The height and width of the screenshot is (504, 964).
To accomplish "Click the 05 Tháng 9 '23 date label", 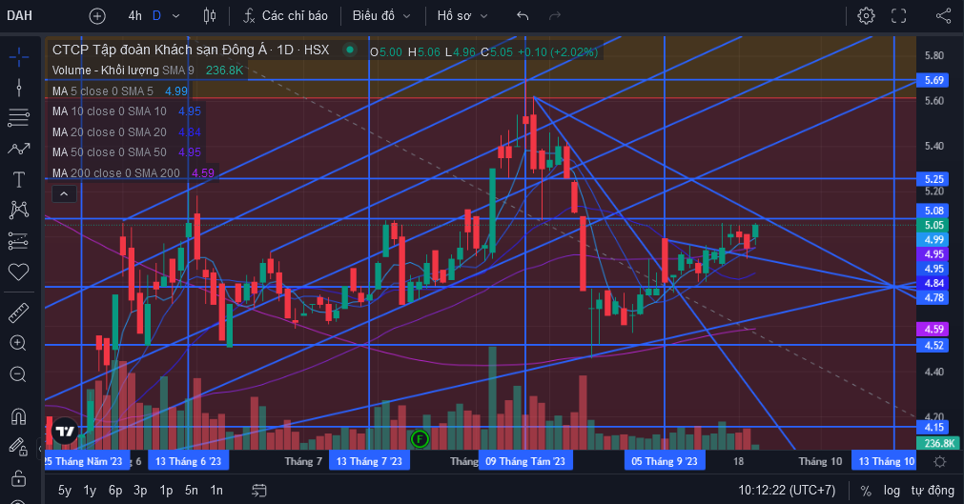I will click(x=665, y=461).
